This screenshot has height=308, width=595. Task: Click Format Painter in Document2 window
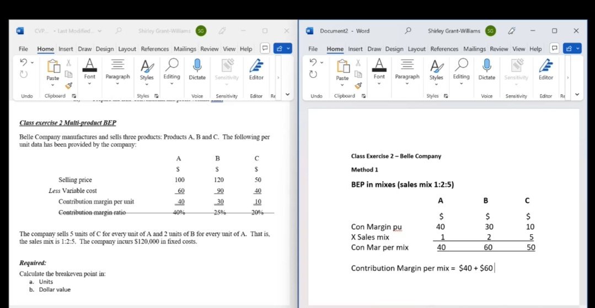click(358, 86)
